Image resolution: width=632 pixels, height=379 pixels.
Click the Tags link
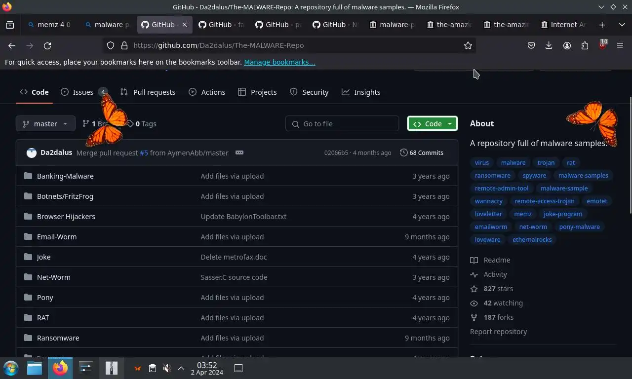pos(141,124)
